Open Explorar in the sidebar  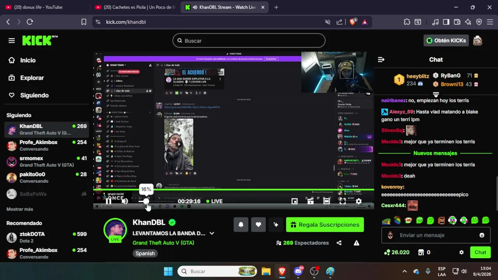coord(26,78)
